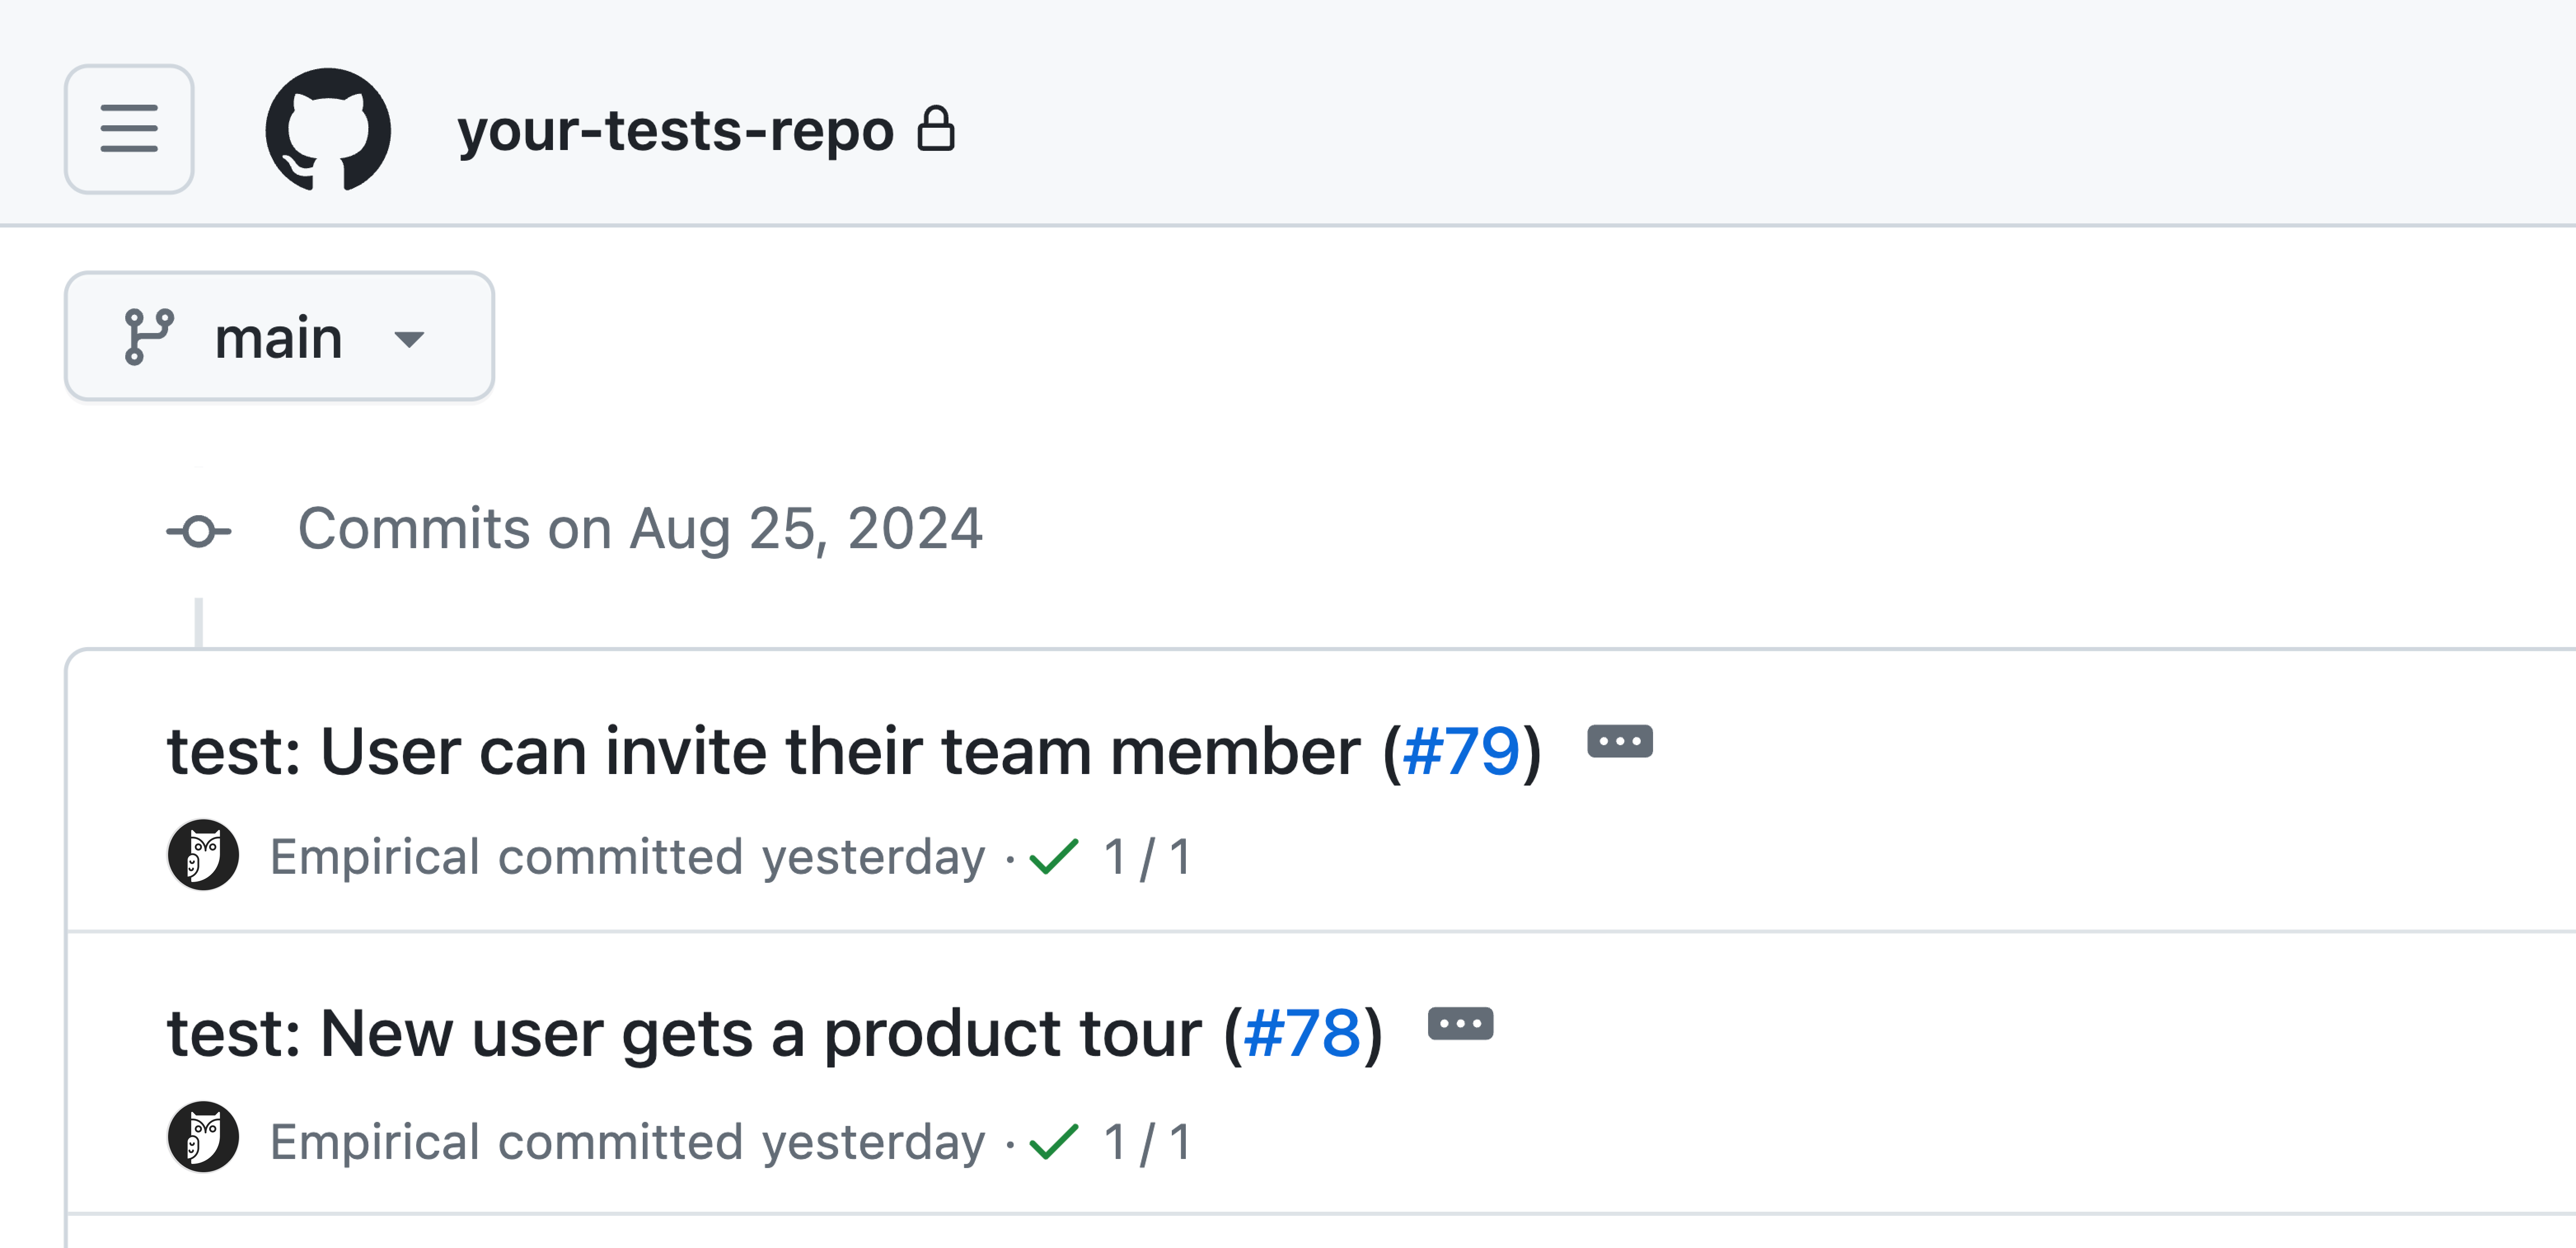Viewport: 2576px width, 1248px height.
Task: Click the Empirical author name on the #79 commit
Action: pos(375,857)
